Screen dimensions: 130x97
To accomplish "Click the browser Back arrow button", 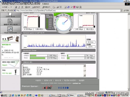I will (5, 7).
